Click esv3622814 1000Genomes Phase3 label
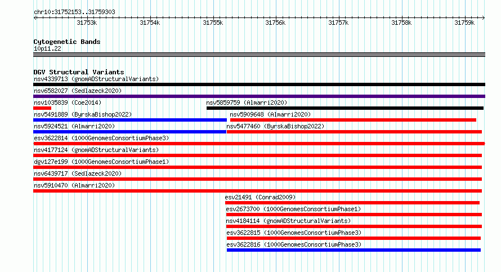 click(x=101, y=138)
